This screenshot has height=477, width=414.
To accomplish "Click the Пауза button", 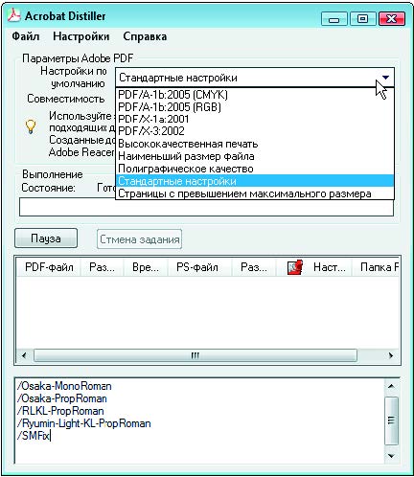I will pyautogui.click(x=46, y=238).
